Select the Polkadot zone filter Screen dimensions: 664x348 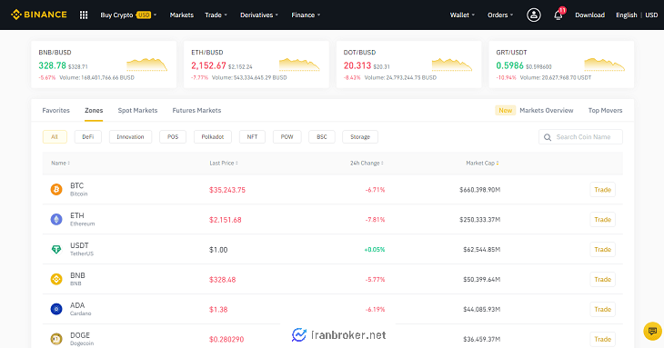point(213,137)
